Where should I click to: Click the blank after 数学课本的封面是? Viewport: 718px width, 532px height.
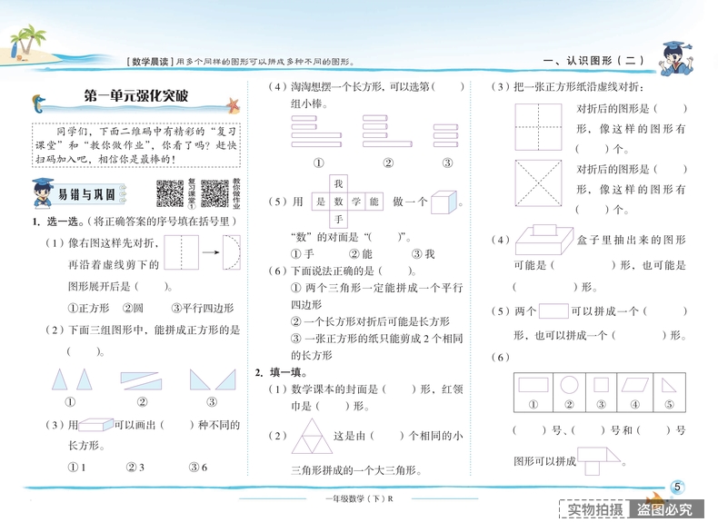tap(399, 389)
